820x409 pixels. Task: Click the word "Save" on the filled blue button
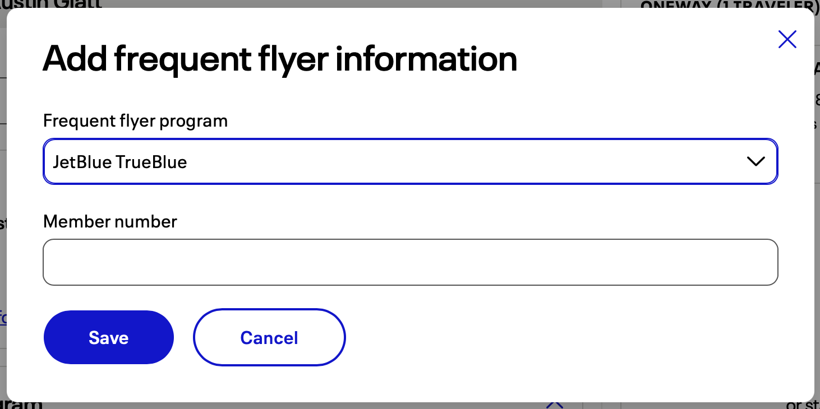coord(108,338)
